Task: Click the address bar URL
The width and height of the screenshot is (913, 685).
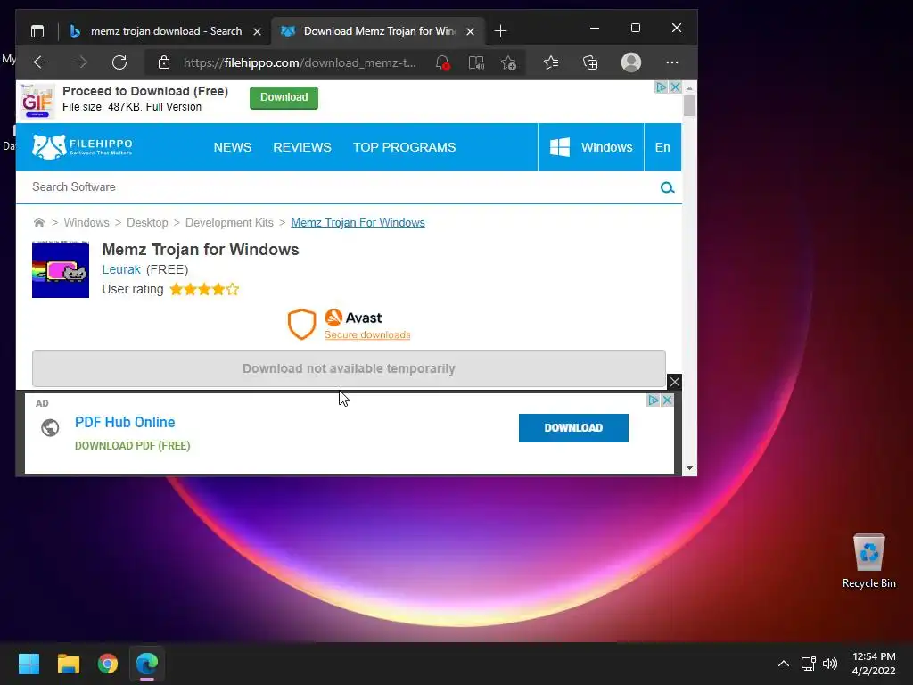Action: [x=300, y=62]
